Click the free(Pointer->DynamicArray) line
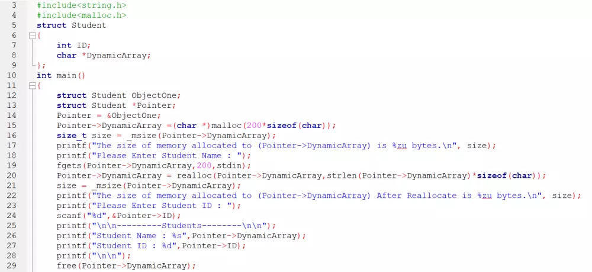Viewport: 592px width, 272px height. tap(126, 265)
